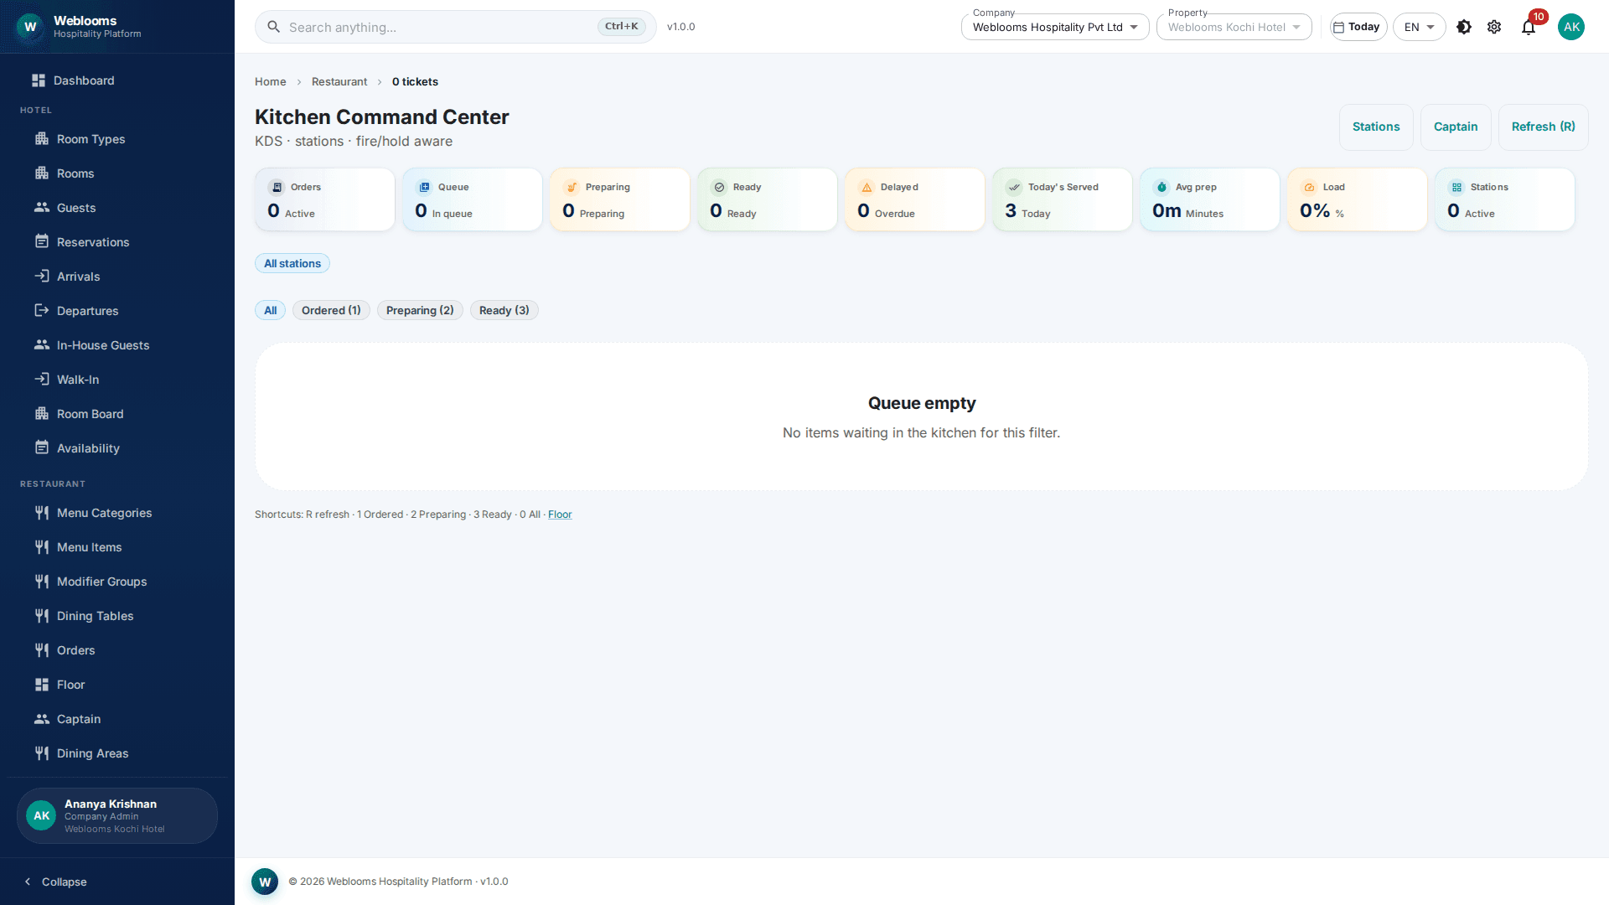1609x905 pixels.
Task: Click the Dashboard grid icon in sidebar
Action: pos(39,80)
